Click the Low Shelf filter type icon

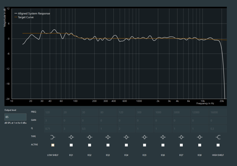click(x=53, y=137)
